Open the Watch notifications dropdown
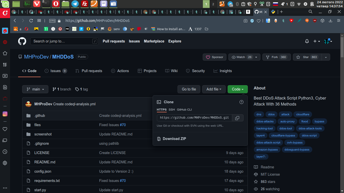The image size is (344, 193). pos(244,57)
